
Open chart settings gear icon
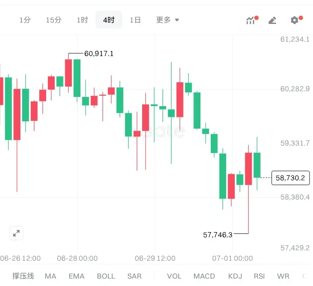pyautogui.click(x=296, y=20)
